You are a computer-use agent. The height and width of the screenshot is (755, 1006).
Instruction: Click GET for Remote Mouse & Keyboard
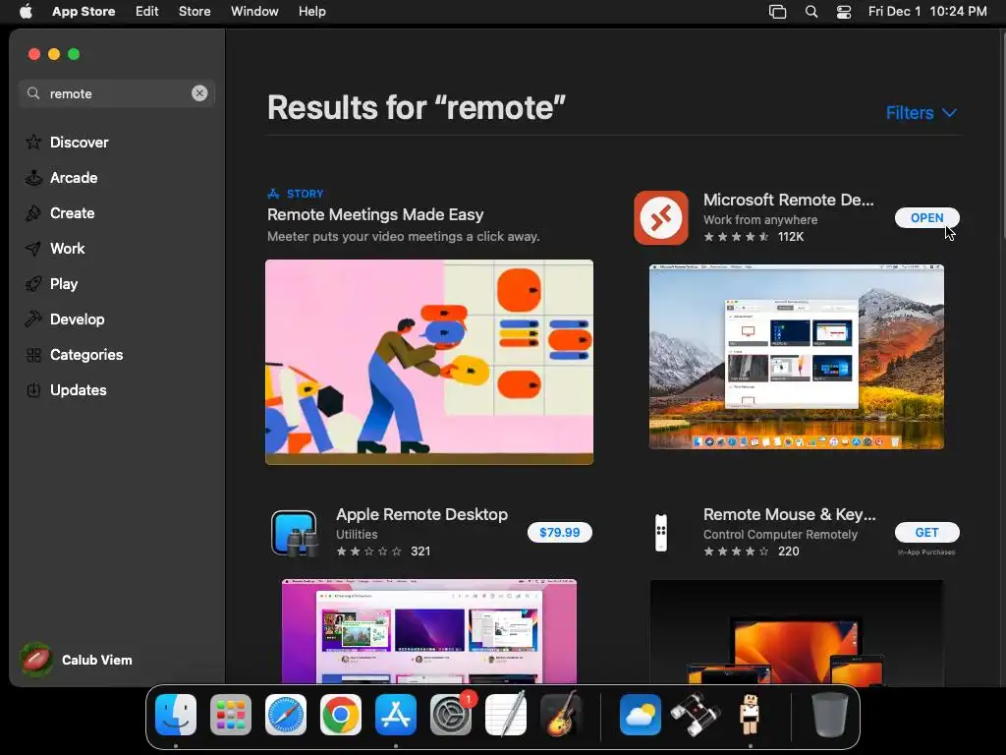[927, 532]
